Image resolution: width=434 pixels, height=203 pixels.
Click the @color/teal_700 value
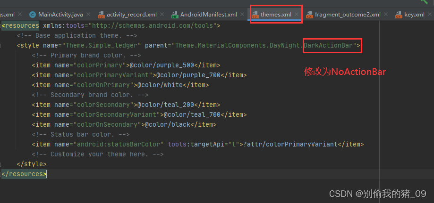(192, 114)
